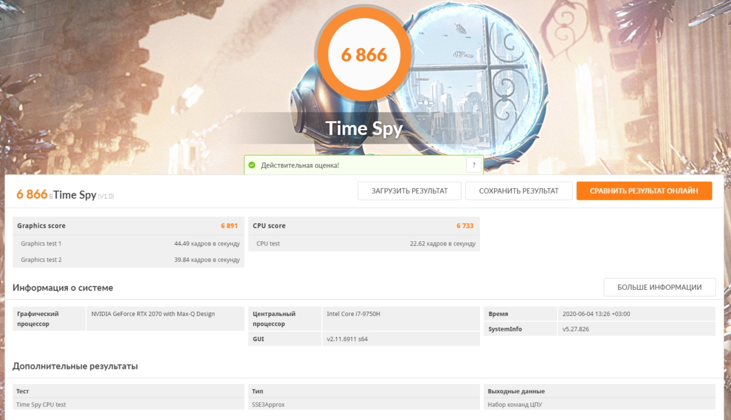The width and height of the screenshot is (731, 420).
Task: Select the timestamp 2020-06-04 13:26 +03:00
Action: (596, 314)
